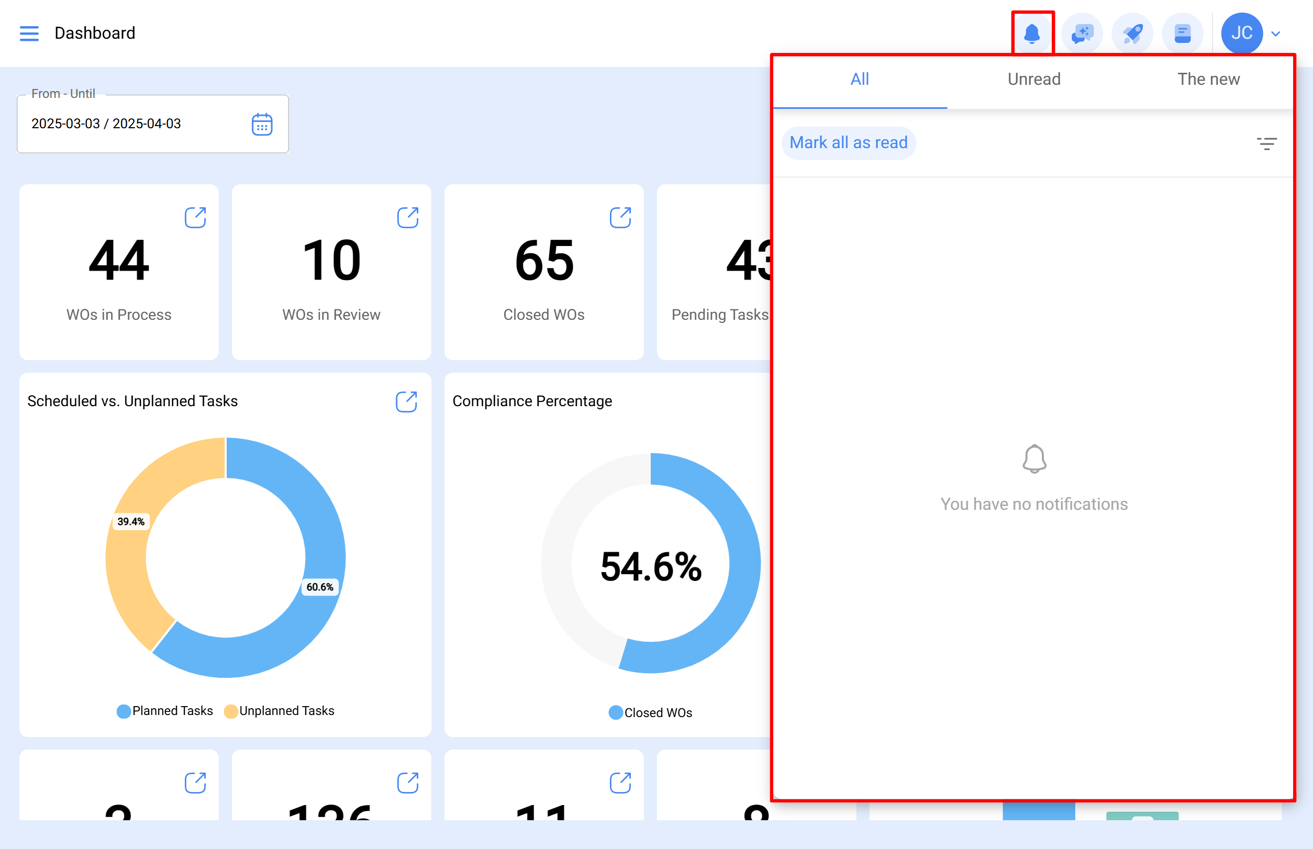The height and width of the screenshot is (849, 1313).
Task: Toggle Planned Tasks legend item
Action: coord(165,711)
